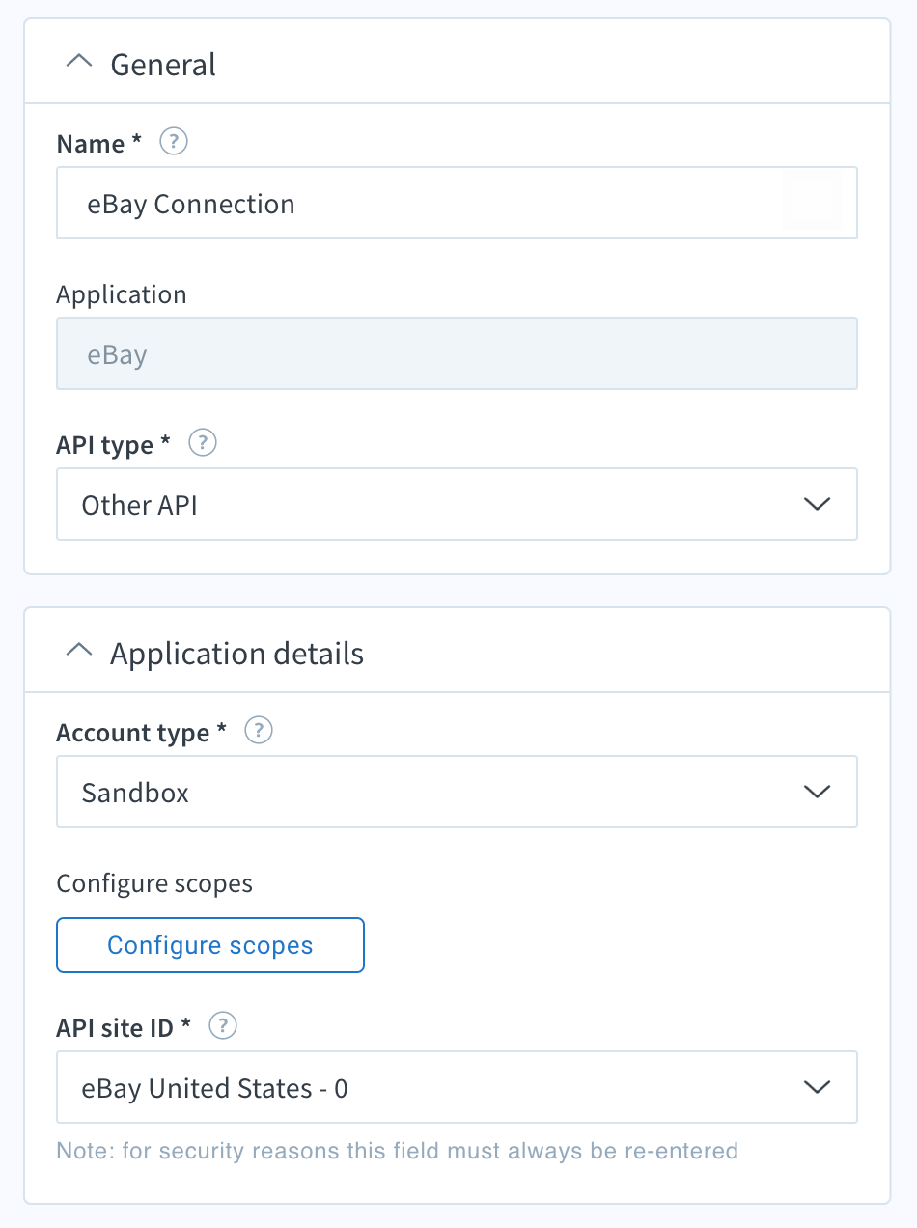Focus the Name field containing eBay Connection
This screenshot has width=917, height=1228.
(x=457, y=203)
